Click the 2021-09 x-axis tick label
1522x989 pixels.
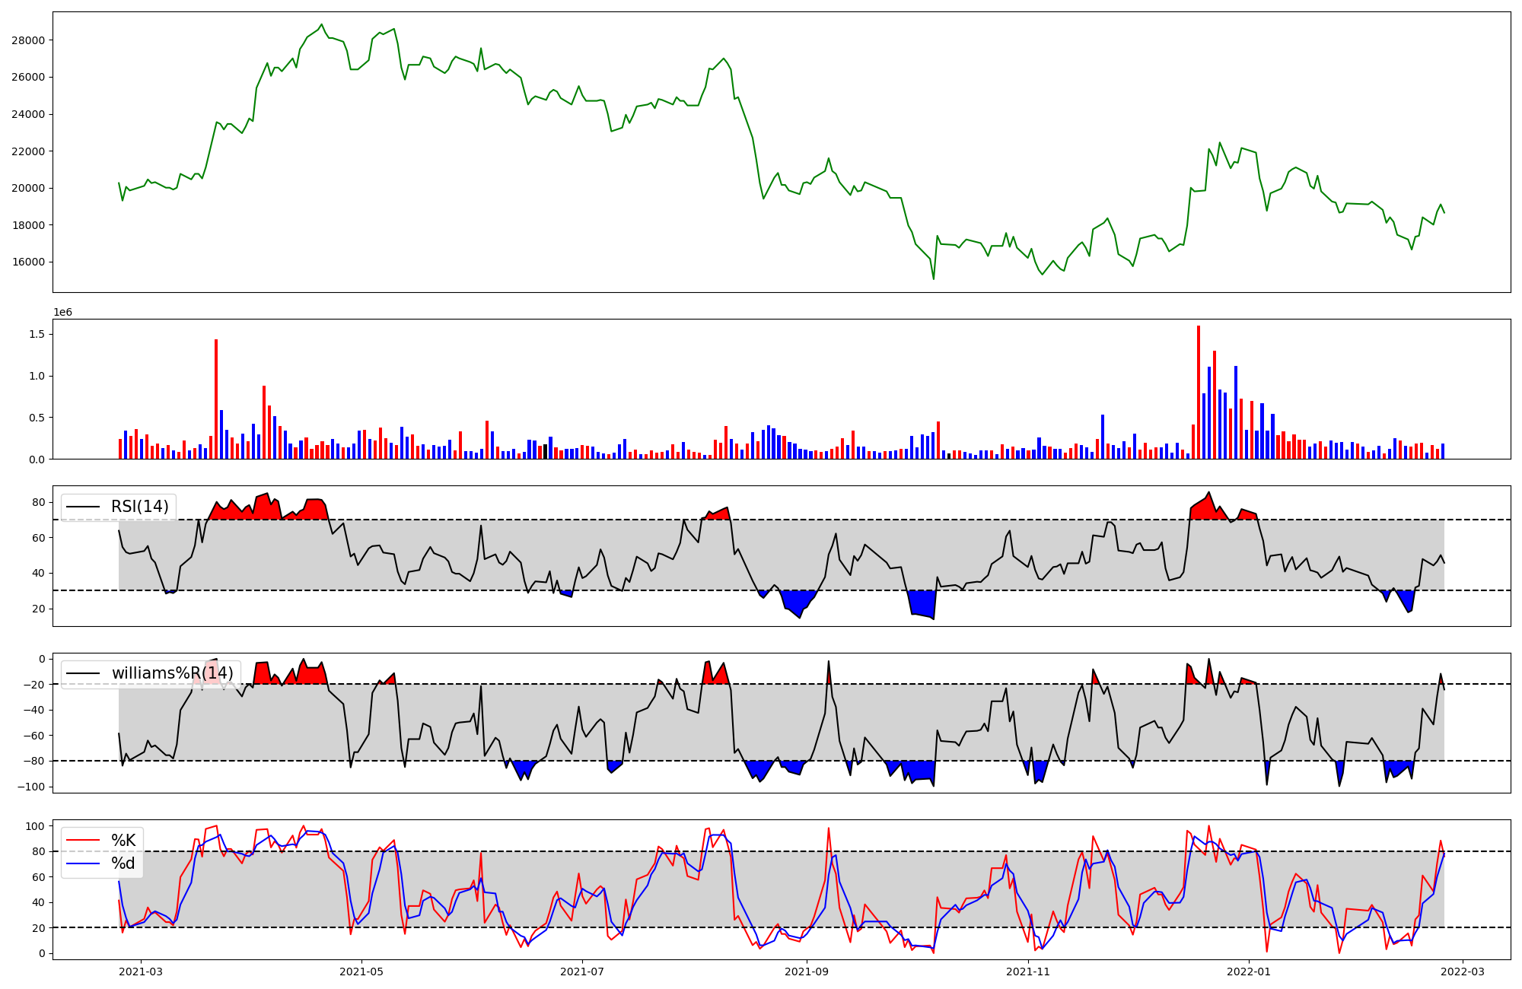tap(807, 971)
